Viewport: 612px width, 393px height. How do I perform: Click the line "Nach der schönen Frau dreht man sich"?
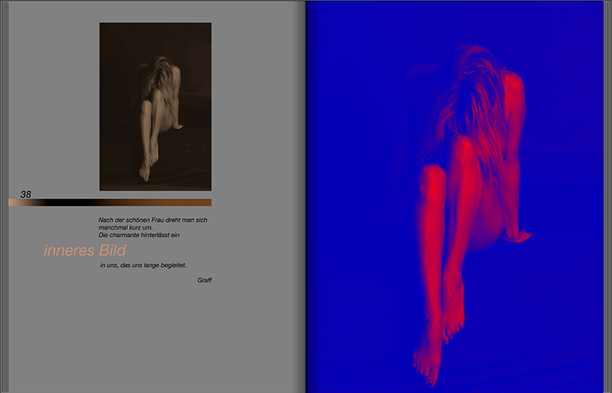pyautogui.click(x=153, y=220)
